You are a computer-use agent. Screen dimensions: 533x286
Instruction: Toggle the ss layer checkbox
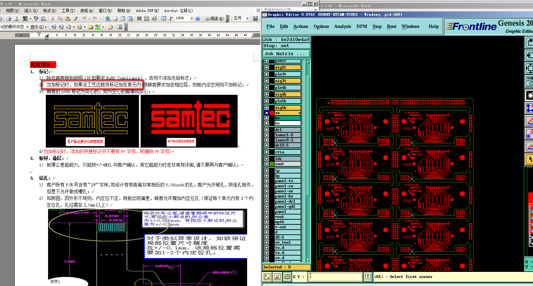coord(267,113)
